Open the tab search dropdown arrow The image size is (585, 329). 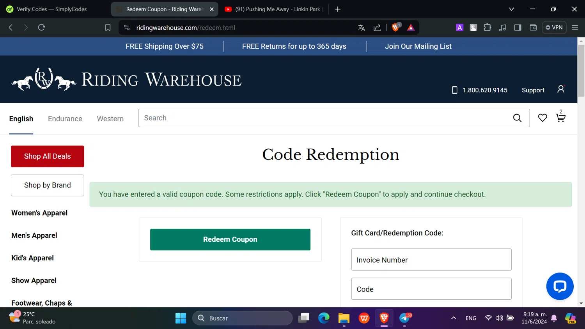[512, 9]
